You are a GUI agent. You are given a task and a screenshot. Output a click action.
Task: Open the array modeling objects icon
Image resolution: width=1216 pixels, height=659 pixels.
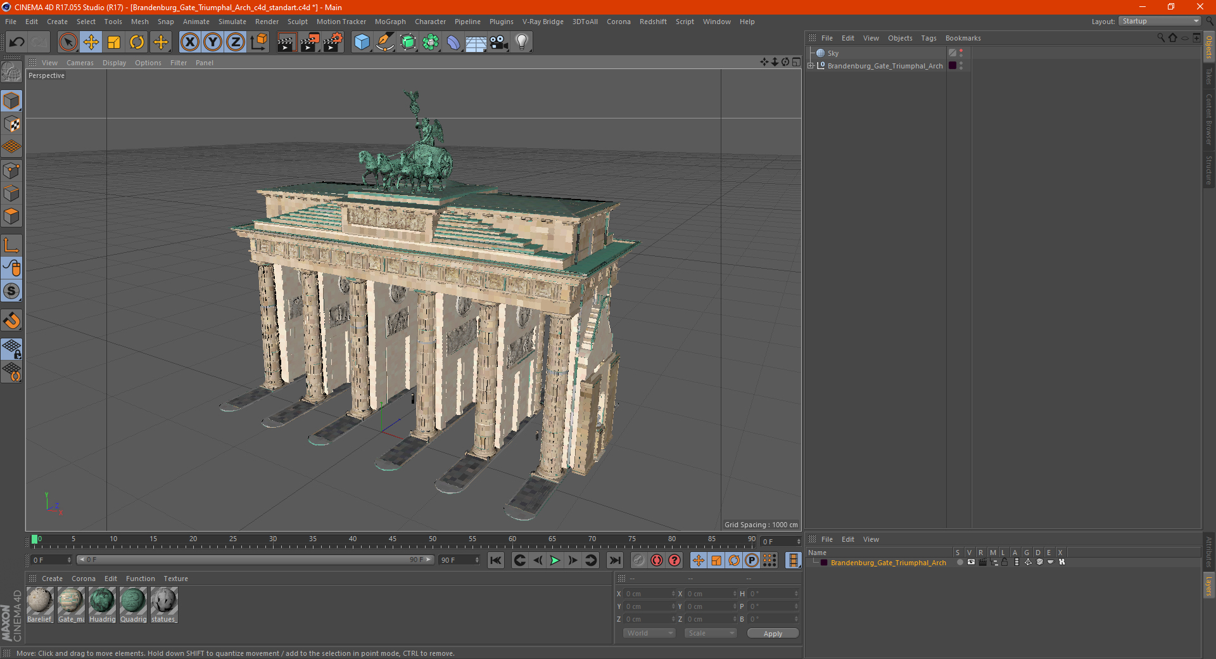coord(431,42)
